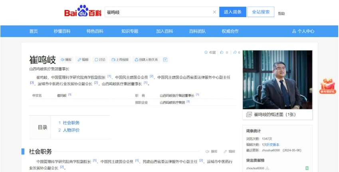
Task: Click 创建人物关系 button
Action: point(146,60)
